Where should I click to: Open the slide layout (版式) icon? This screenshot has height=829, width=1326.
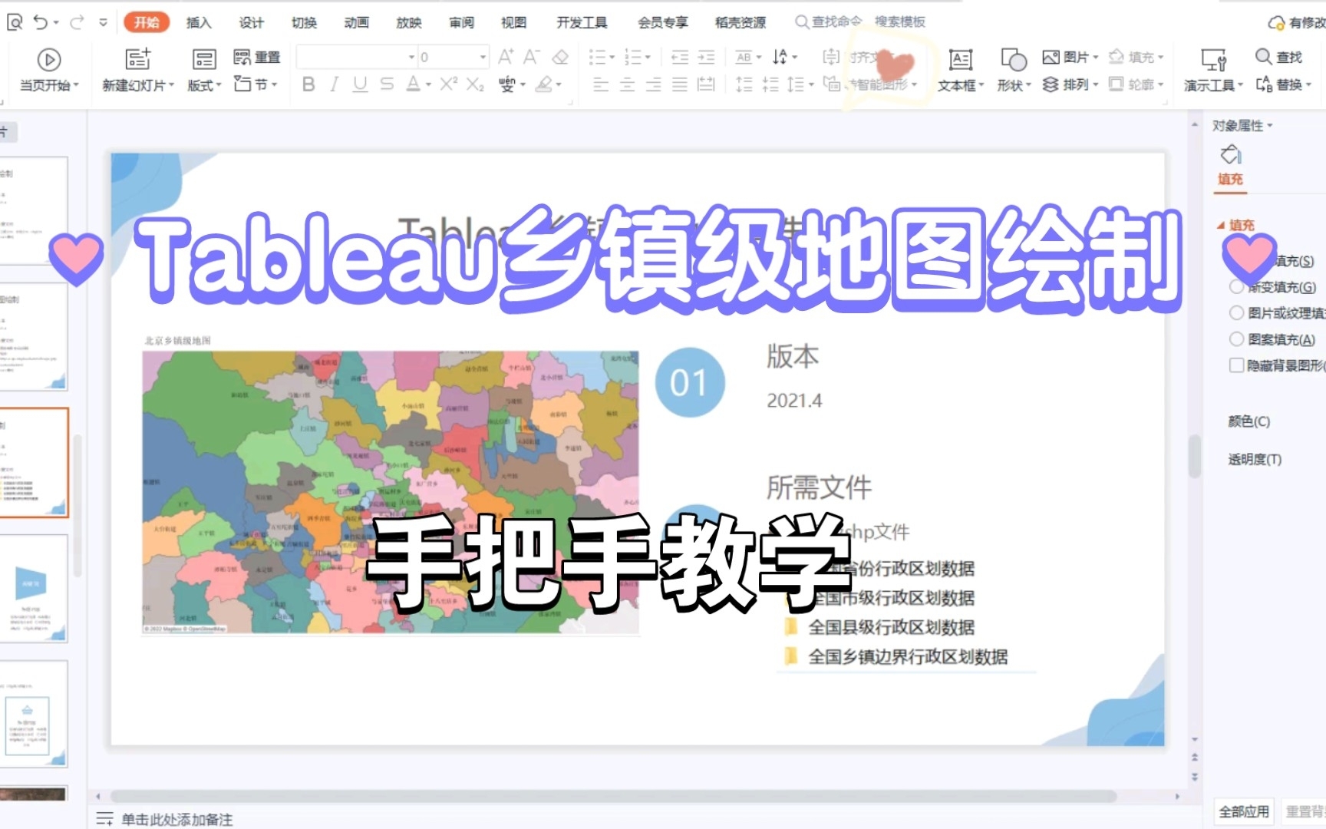tap(204, 59)
